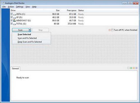This screenshot has height=103, width=140.
Task: Uncheck the WINDOWS 7 (E:) drive checkbox
Action: click(11, 20)
